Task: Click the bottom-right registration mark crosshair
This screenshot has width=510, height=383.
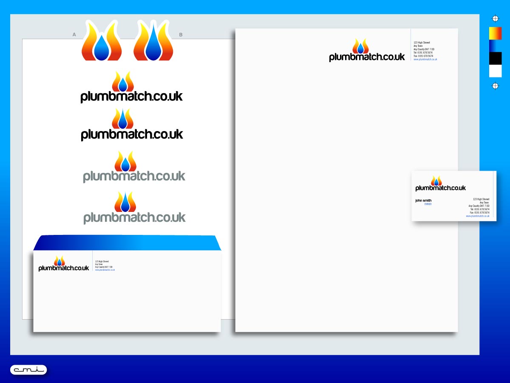Action: [x=495, y=86]
